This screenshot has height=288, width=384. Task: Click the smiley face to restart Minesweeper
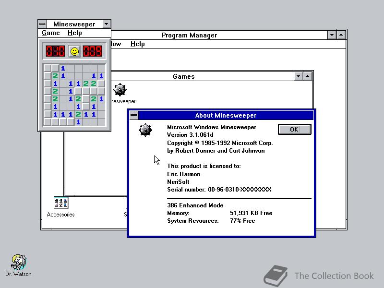74,51
